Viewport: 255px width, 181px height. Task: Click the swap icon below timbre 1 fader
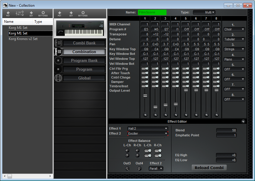pyautogui.click(x=145, y=115)
